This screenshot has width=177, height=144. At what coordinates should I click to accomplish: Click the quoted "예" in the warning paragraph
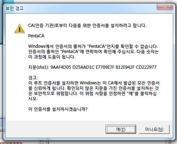click(131, 93)
